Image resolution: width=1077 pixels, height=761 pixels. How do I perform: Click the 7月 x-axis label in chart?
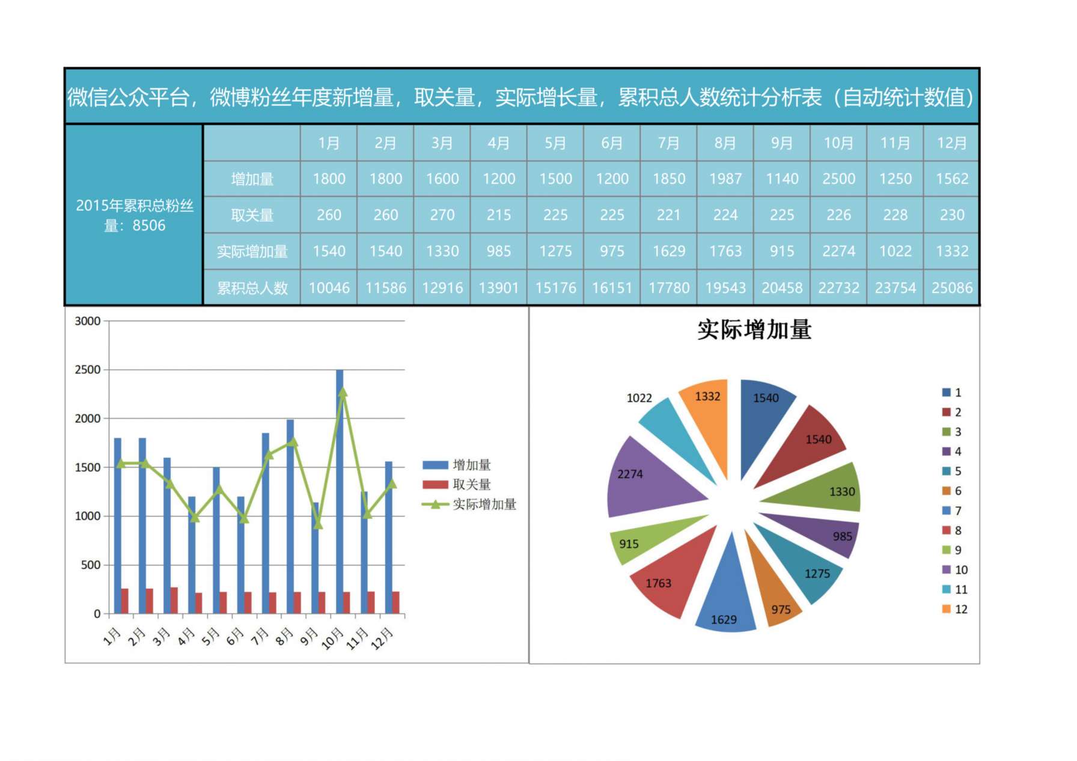(x=260, y=637)
